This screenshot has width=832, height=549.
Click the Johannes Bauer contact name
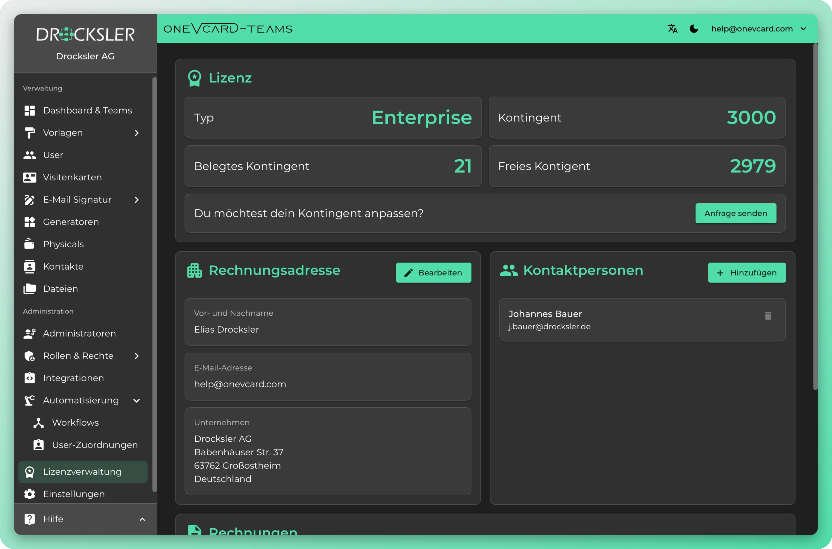pos(545,314)
